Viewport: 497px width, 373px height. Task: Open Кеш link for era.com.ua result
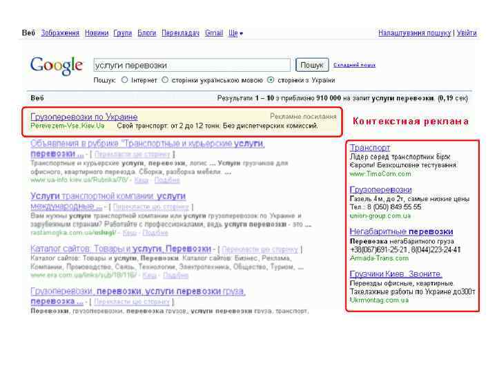(150, 276)
